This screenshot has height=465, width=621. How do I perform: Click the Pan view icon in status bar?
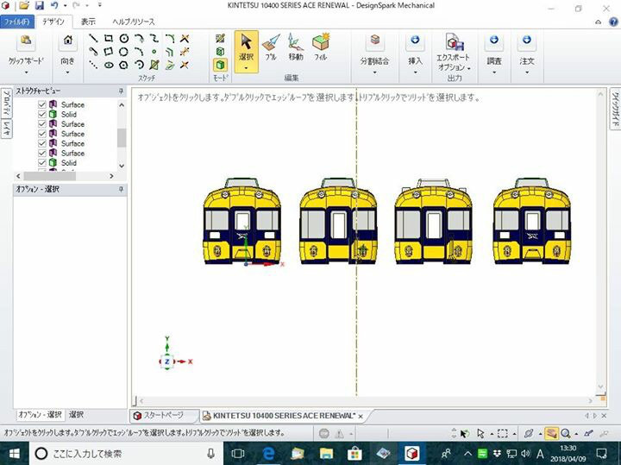point(551,433)
